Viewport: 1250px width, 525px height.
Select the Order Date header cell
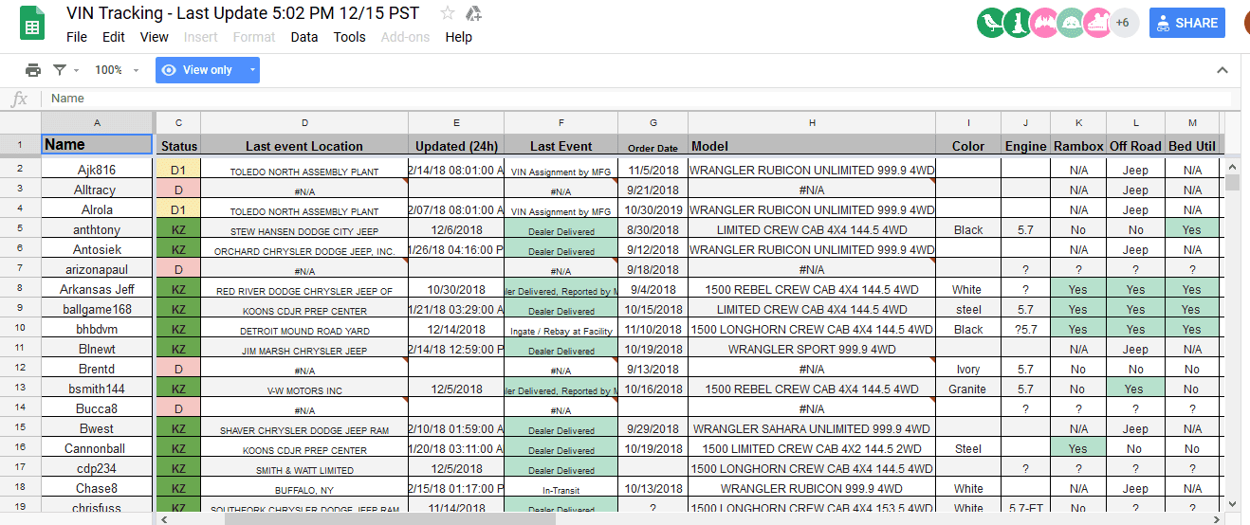(653, 147)
